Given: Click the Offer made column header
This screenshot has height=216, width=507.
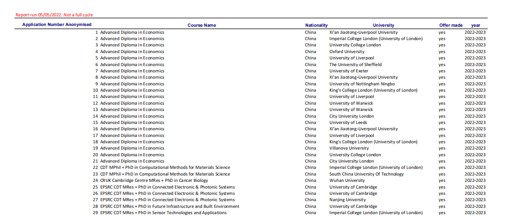Looking at the screenshot, I should 451,25.
